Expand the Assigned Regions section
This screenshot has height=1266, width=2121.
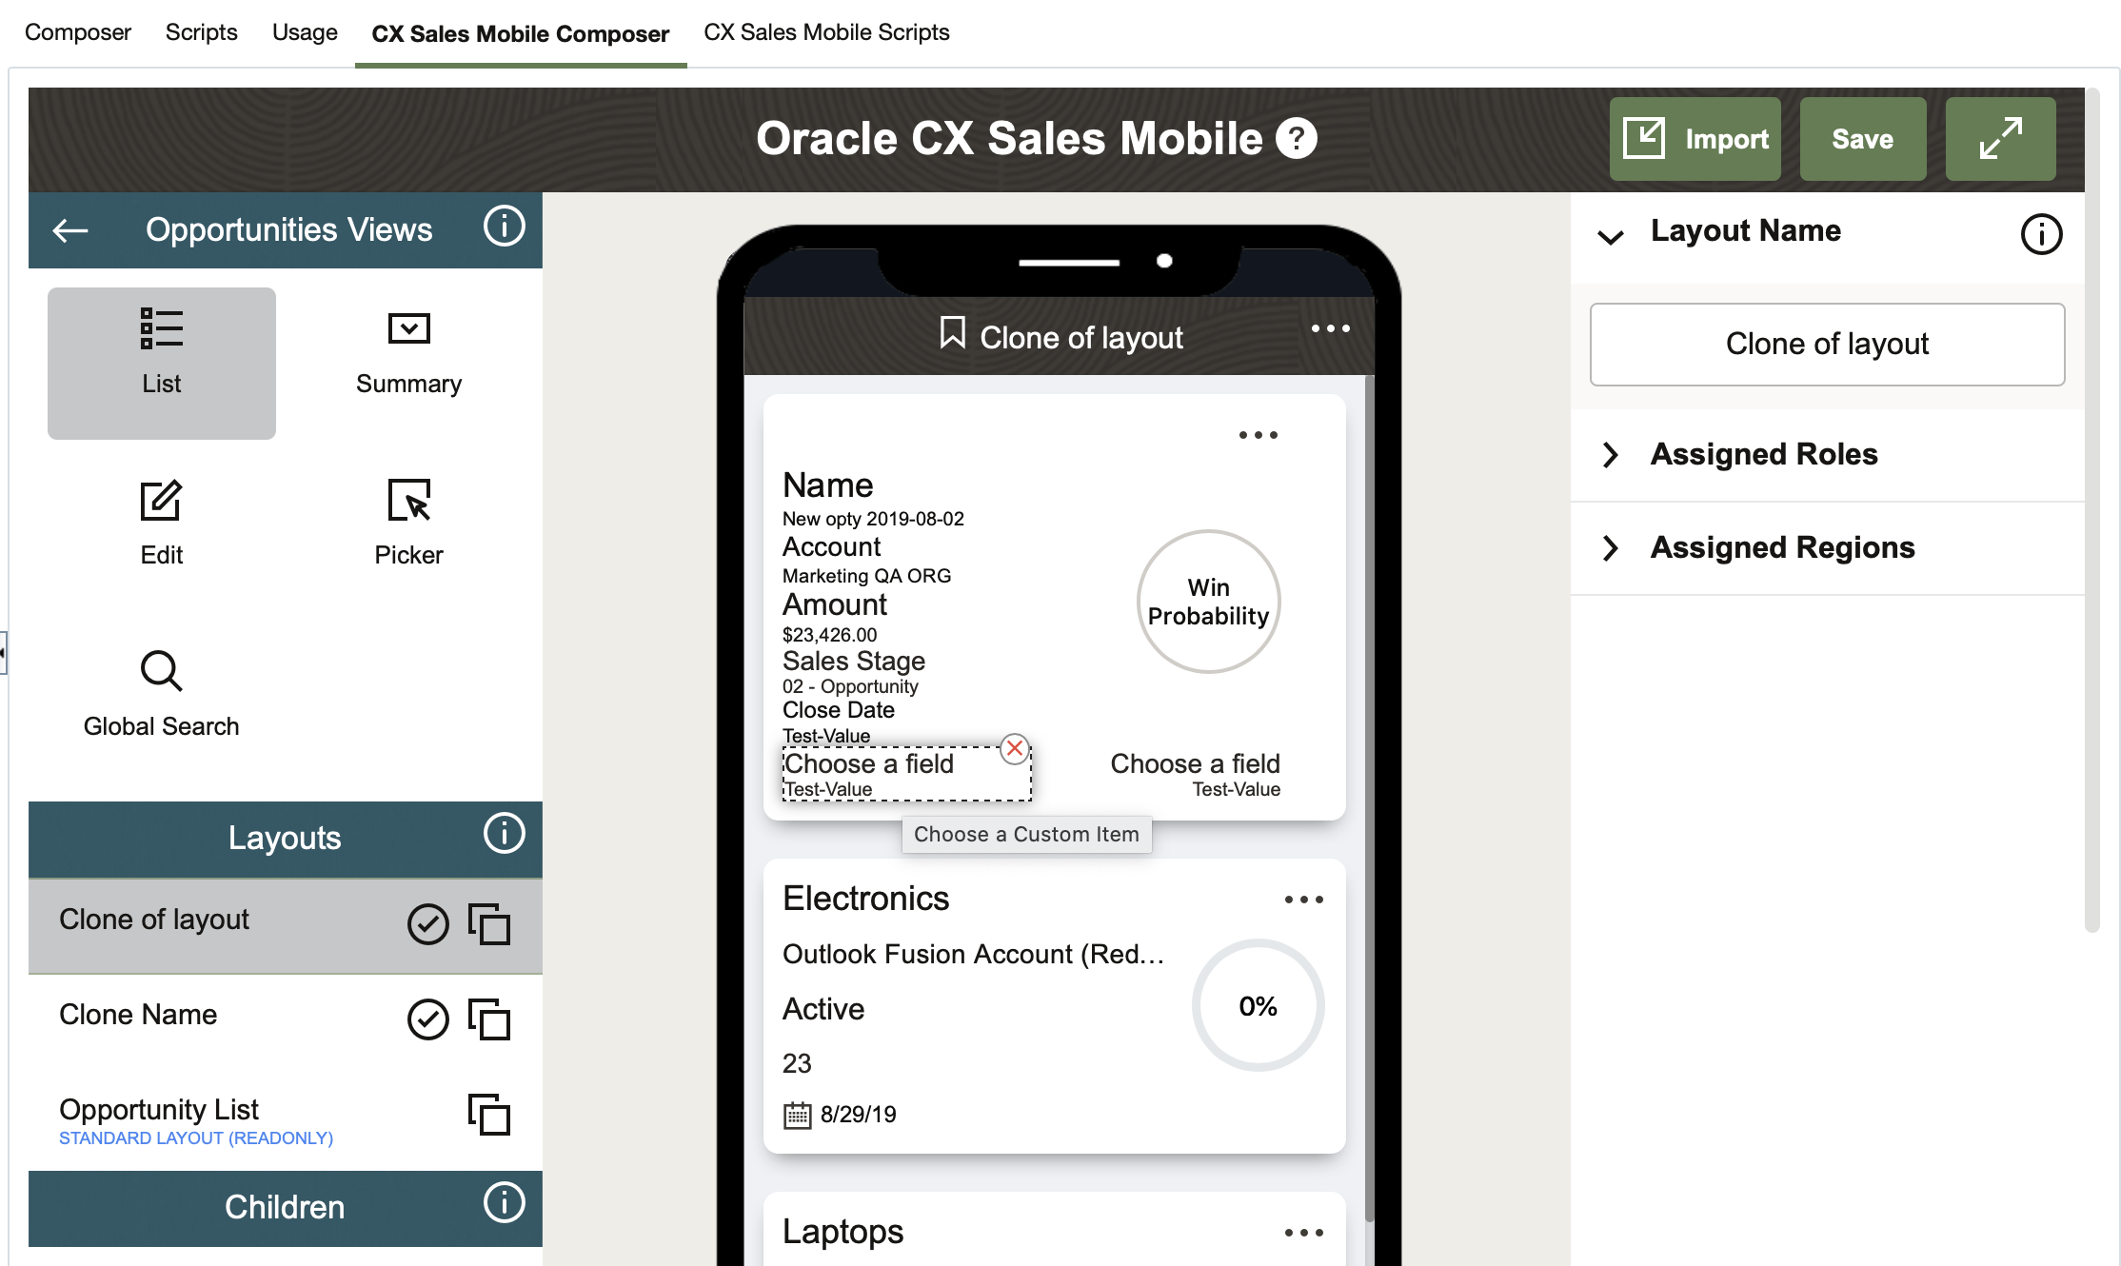[x=1610, y=547]
